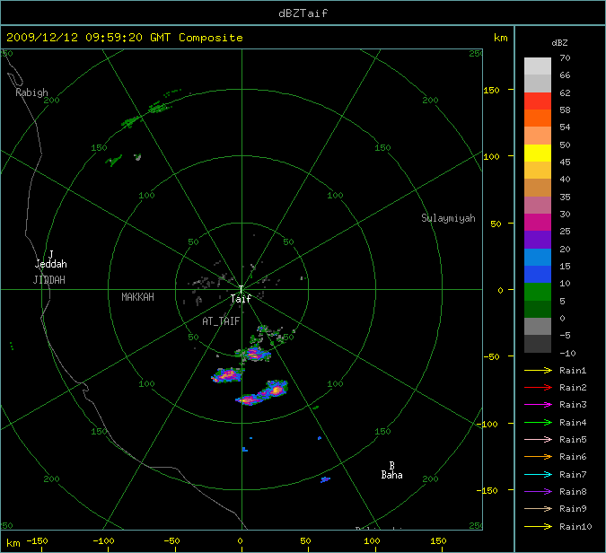Select the Rain9 legend label
The width and height of the screenshot is (606, 553).
click(x=573, y=508)
